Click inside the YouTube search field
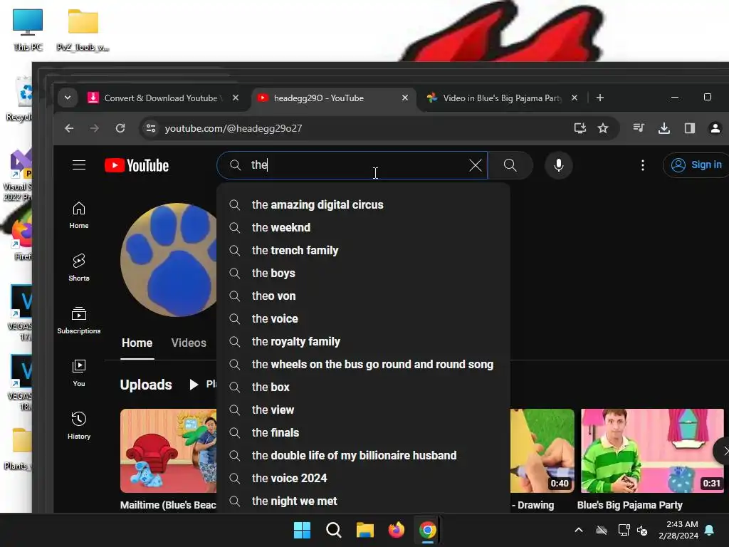 [x=352, y=165]
